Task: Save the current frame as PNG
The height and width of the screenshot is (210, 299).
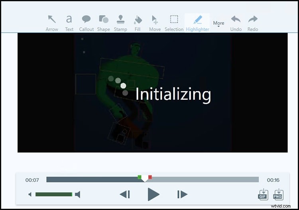Action: (278, 194)
